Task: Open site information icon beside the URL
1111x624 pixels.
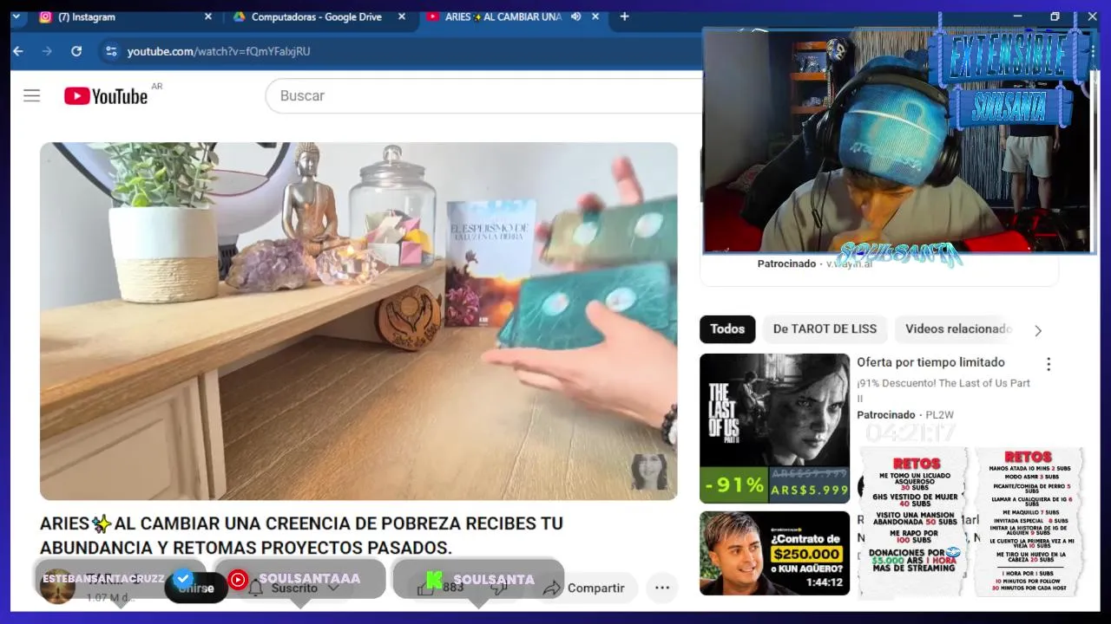Action: pos(110,51)
